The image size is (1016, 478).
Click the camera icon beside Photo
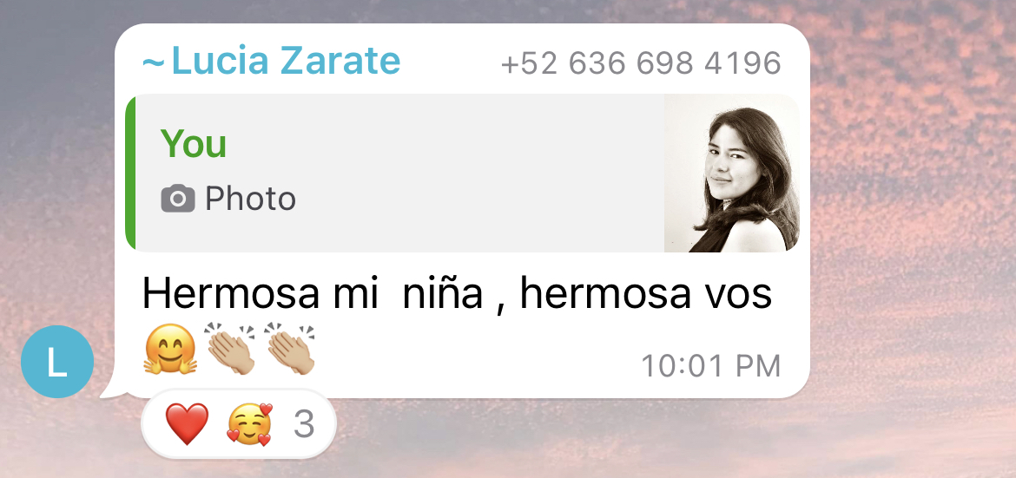[177, 198]
